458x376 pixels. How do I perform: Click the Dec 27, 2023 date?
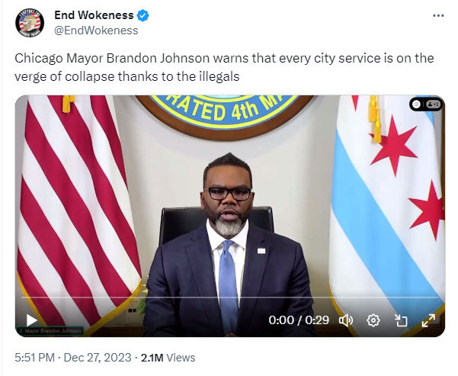pyautogui.click(x=98, y=358)
